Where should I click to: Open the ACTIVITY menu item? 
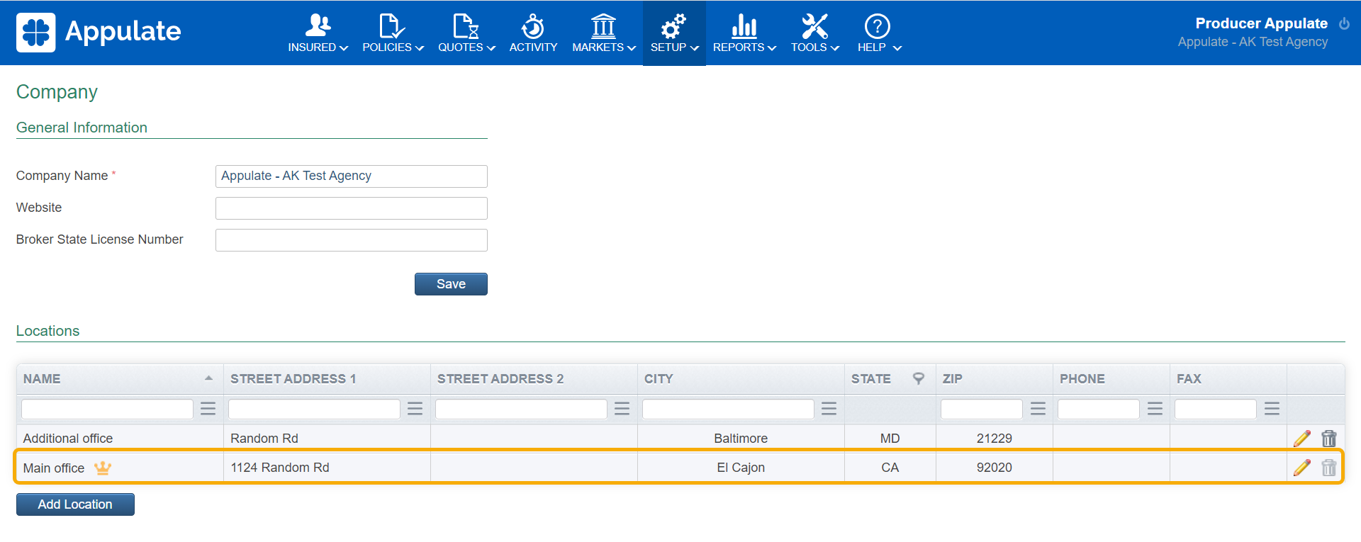pos(533,47)
